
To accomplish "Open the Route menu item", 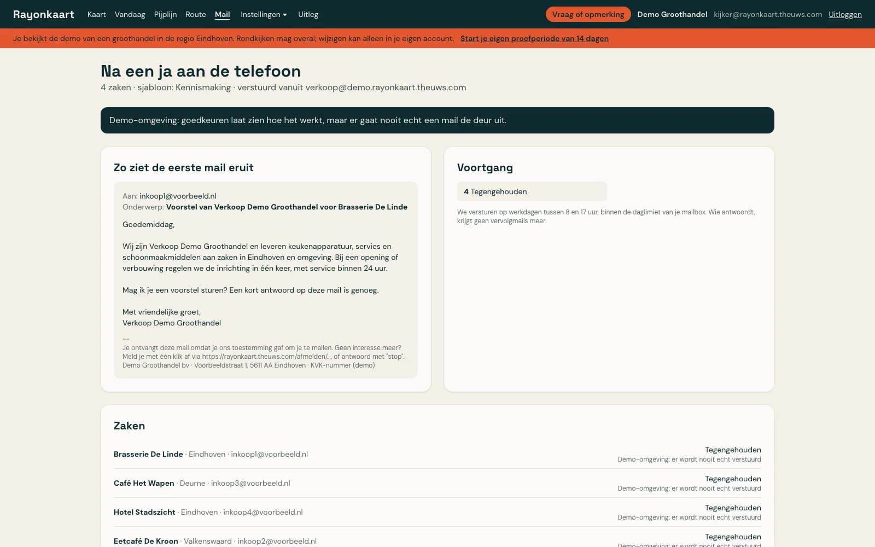I will tap(195, 14).
